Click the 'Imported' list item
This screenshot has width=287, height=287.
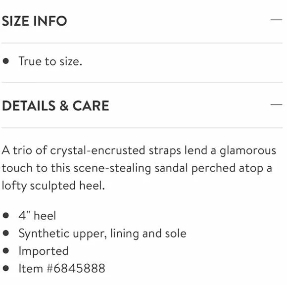pos(44,251)
